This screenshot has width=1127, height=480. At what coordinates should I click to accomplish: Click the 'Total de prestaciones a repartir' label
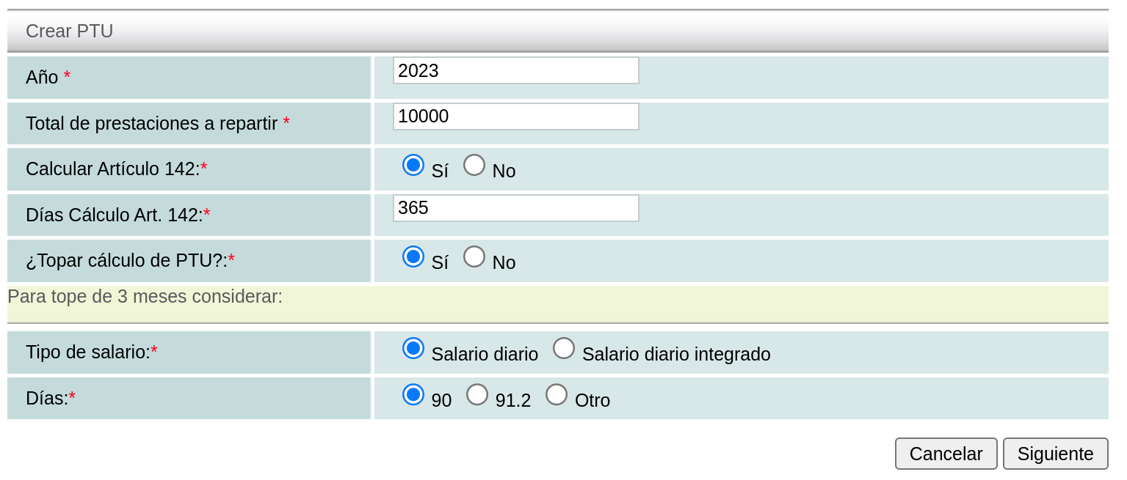tap(151, 123)
